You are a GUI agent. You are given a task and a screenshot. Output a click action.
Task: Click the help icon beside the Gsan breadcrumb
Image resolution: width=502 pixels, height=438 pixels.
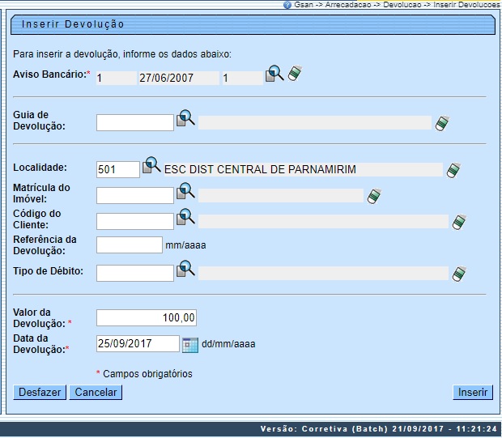(287, 5)
